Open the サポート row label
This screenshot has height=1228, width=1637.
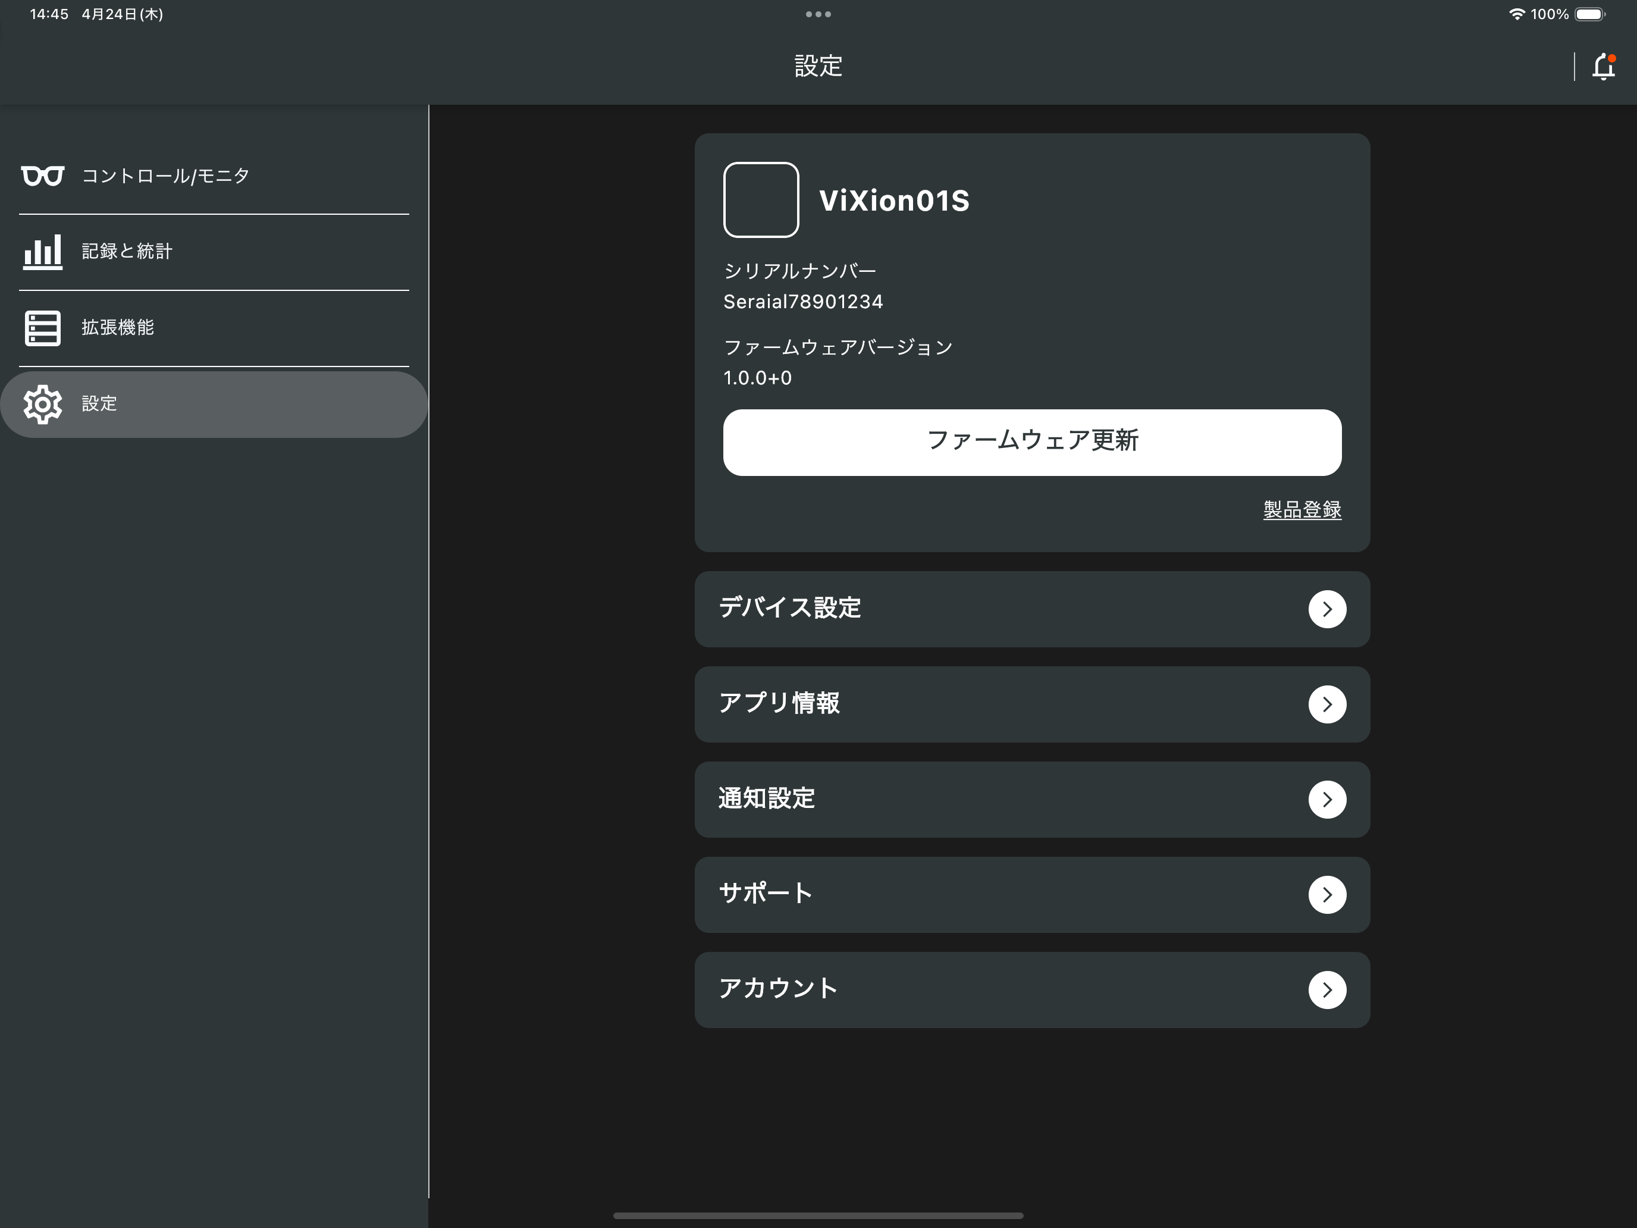tap(765, 894)
